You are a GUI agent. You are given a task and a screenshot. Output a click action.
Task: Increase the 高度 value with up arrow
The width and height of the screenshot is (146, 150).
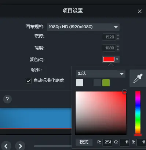[x=118, y=46]
